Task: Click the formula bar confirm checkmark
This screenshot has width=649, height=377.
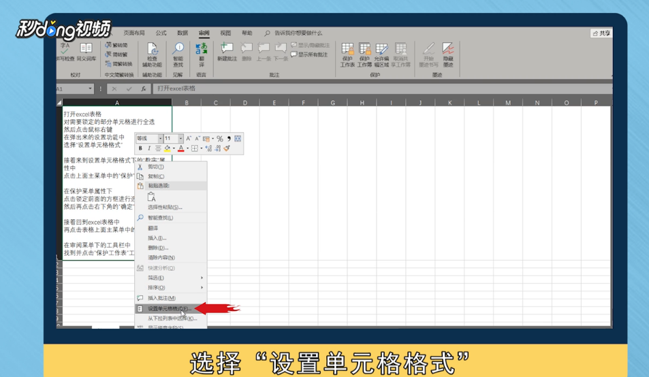Action: click(129, 89)
